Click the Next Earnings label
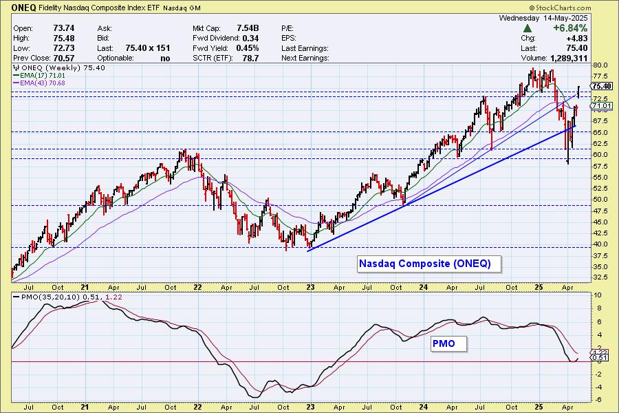619x413 pixels. coord(305,58)
